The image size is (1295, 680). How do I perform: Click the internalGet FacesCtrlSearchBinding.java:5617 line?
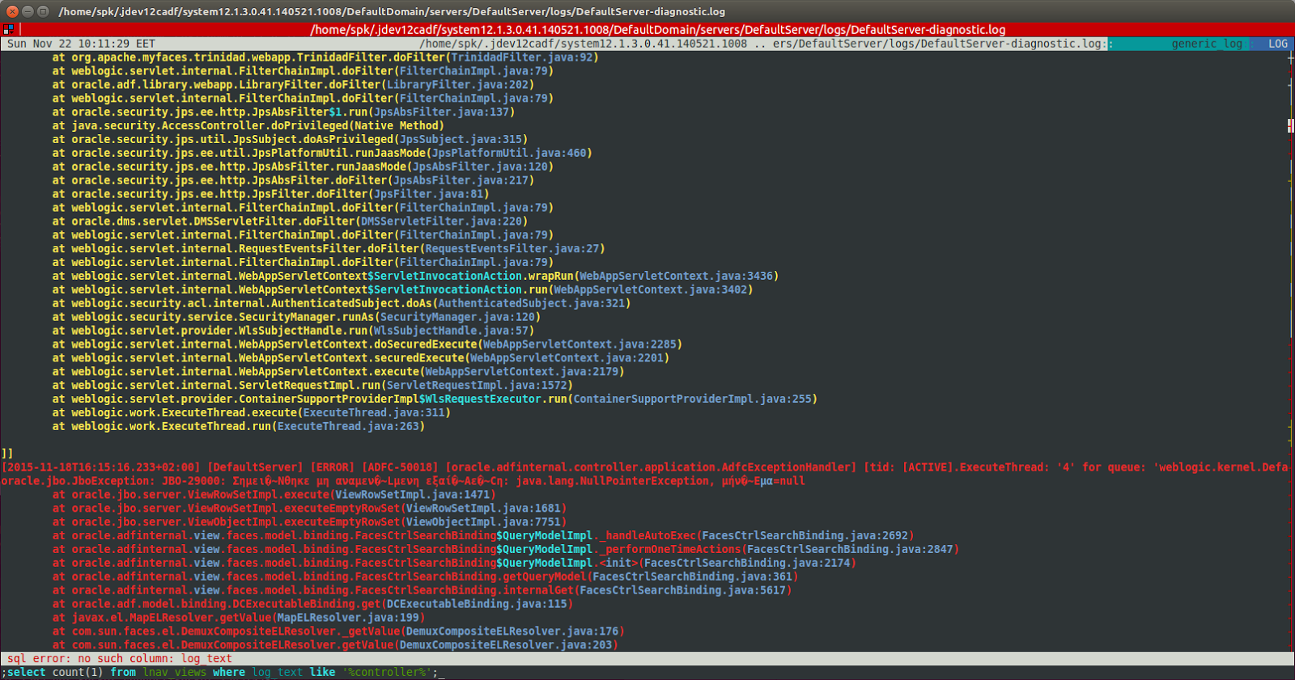pos(422,591)
